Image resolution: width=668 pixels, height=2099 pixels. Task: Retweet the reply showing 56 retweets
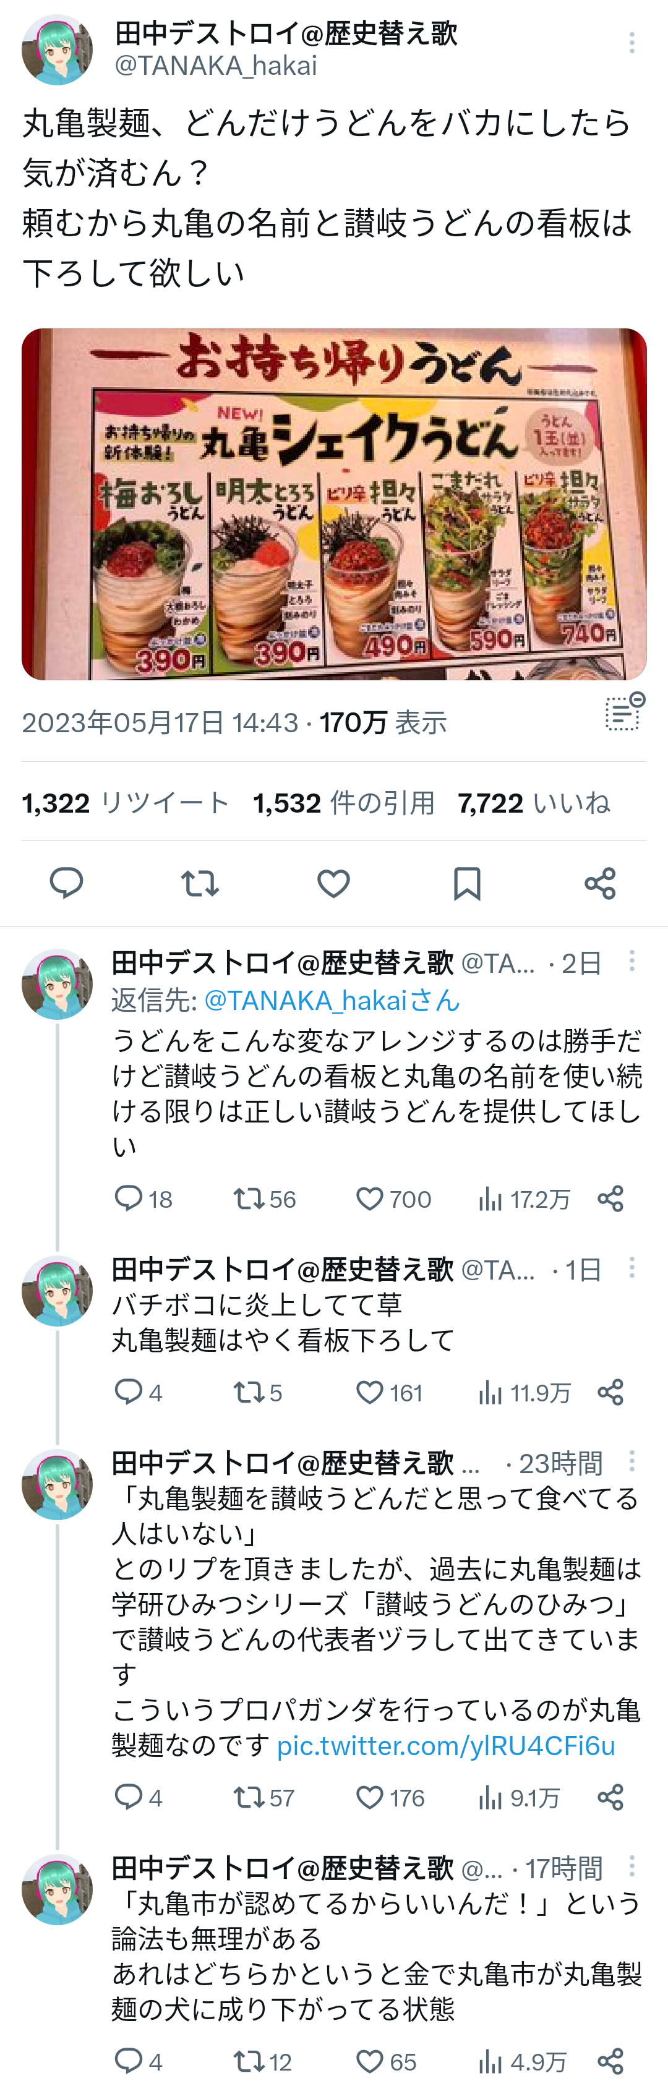pyautogui.click(x=264, y=1199)
